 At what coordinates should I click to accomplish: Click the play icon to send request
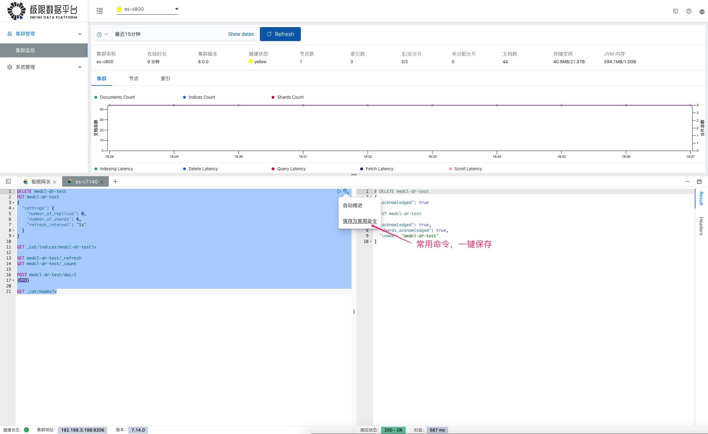(x=339, y=191)
